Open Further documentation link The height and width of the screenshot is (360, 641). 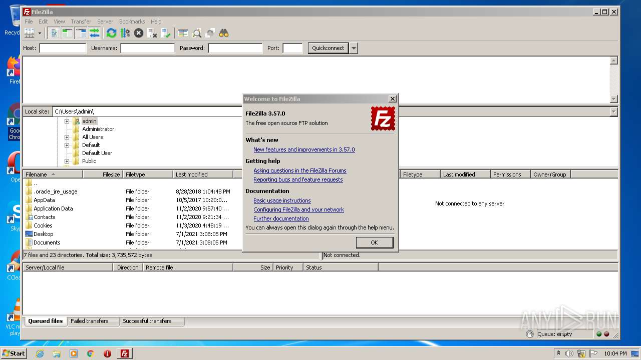281,218
